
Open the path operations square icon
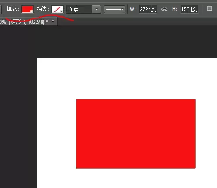click(210, 8)
